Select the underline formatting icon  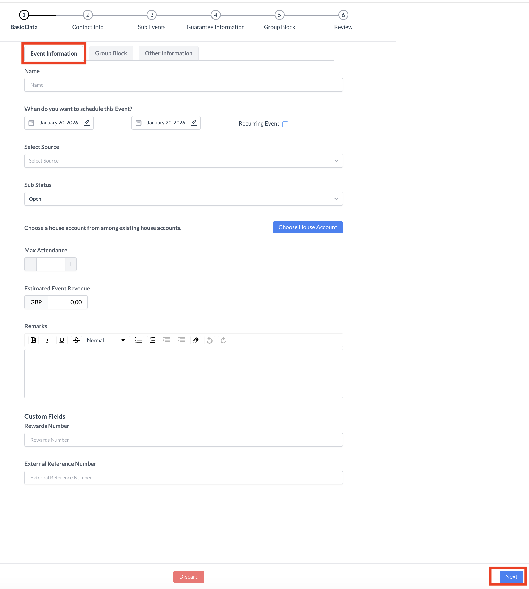click(61, 340)
